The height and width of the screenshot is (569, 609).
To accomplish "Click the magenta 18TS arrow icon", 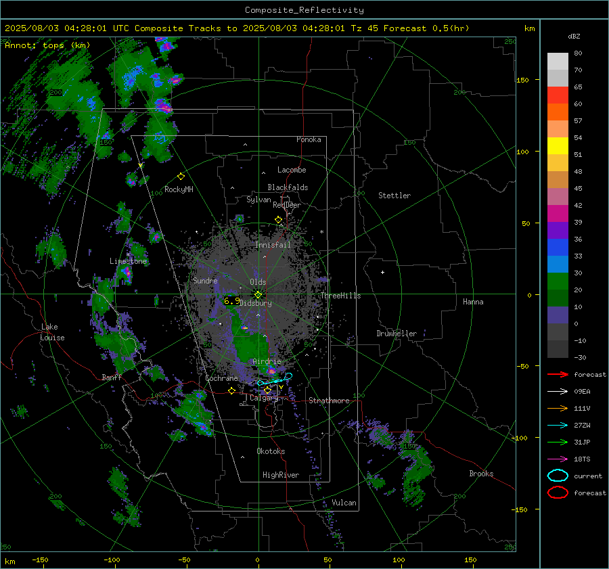I will coord(558,459).
